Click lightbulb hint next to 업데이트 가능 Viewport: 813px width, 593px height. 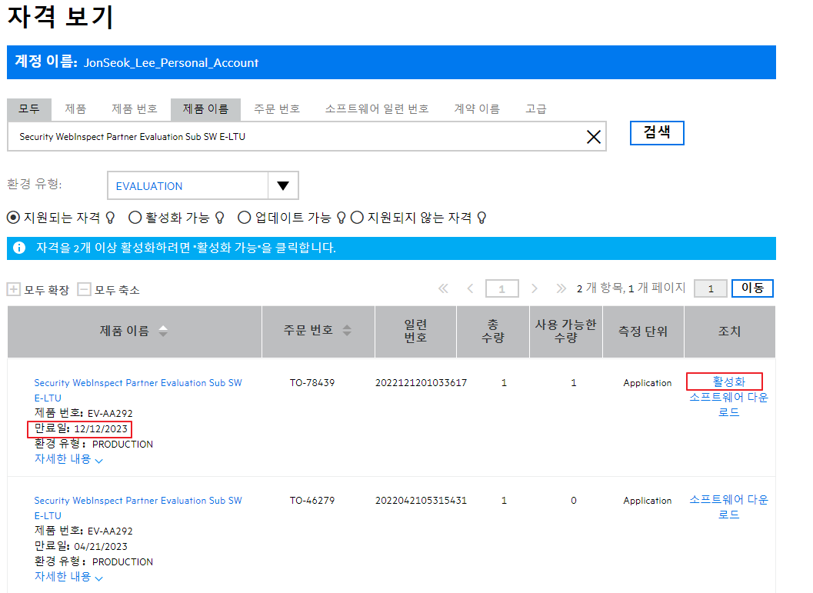coord(341,218)
